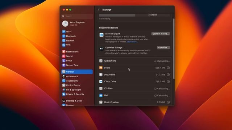Select Screen Time label in sidebar
This screenshot has height=130, width=232.
pos(72,65)
